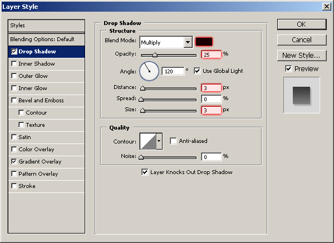Click the style preview thumbnail
The width and height of the screenshot is (334, 243).
point(301,95)
